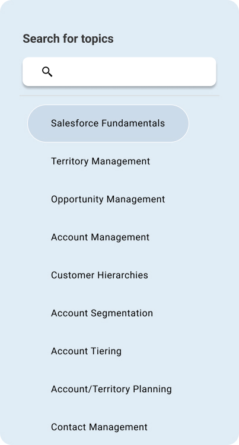The width and height of the screenshot is (239, 445).
Task: Select Account Segmentation in the topic list
Action: coord(102,313)
